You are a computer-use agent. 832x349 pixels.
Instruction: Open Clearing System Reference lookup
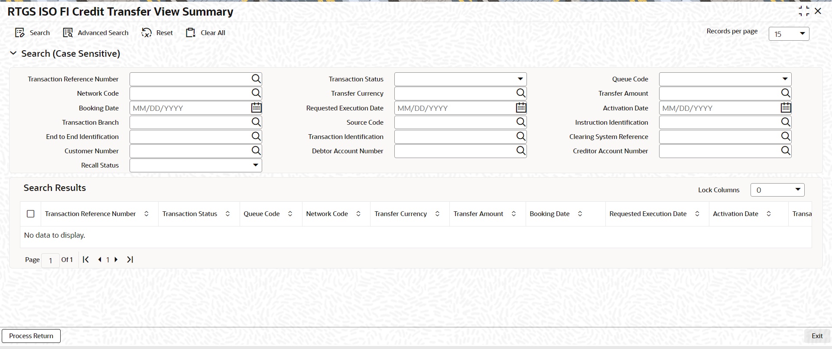point(786,136)
